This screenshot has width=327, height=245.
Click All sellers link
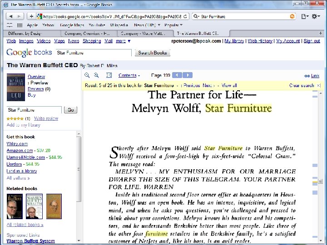point(18,178)
